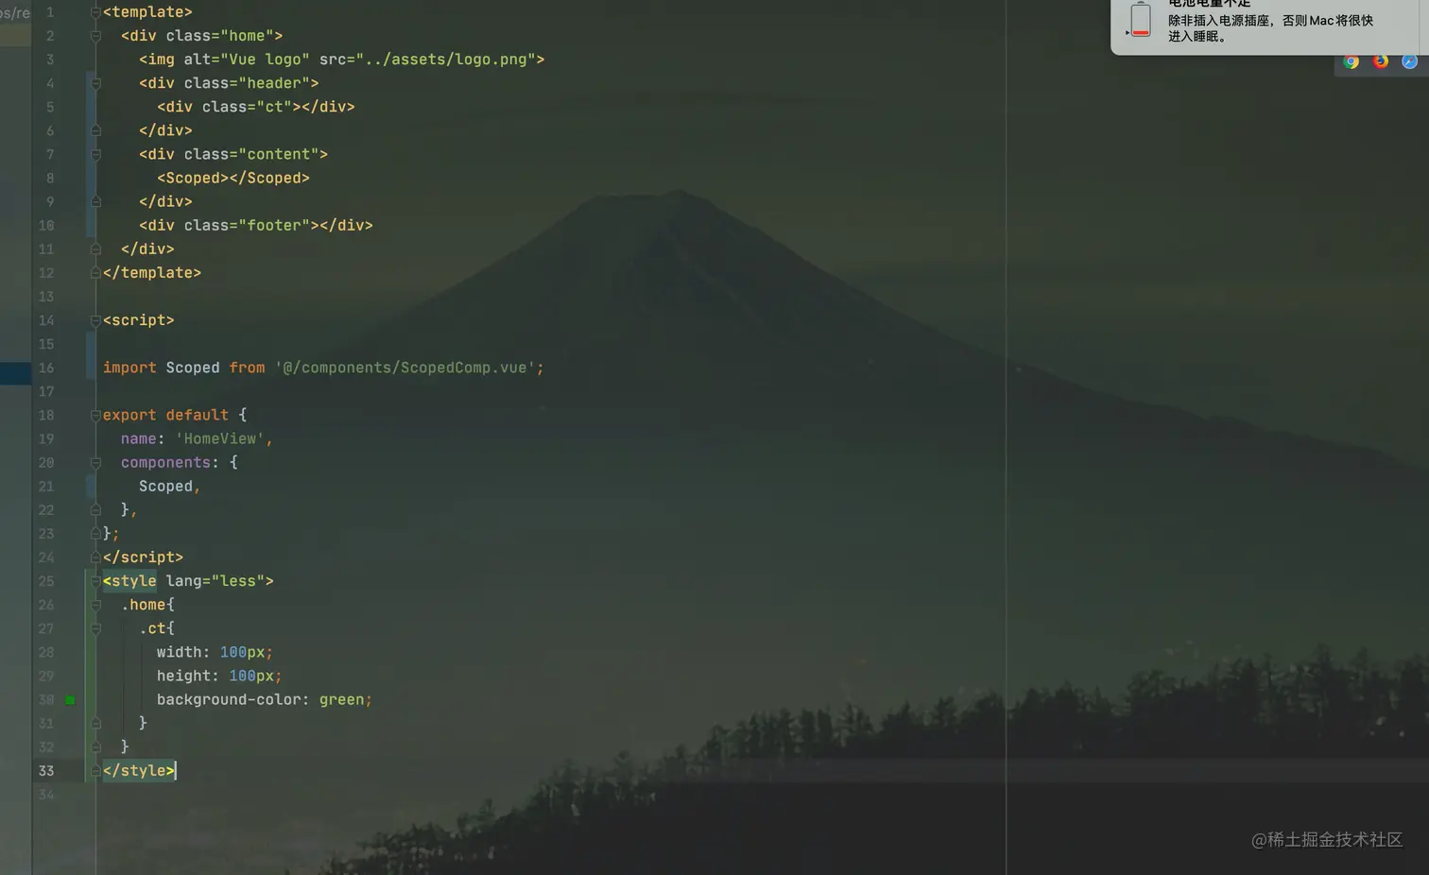The height and width of the screenshot is (875, 1429).
Task: Fold the <script> block at line 14
Action: tap(95, 320)
